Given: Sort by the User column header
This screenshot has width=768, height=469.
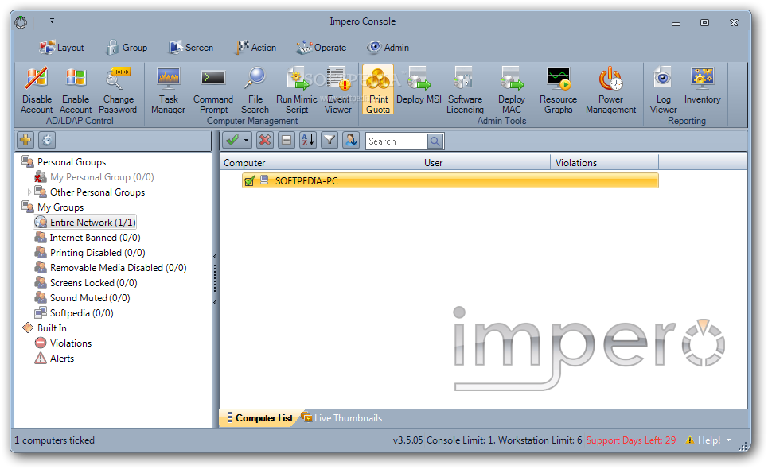Looking at the screenshot, I should [485, 163].
